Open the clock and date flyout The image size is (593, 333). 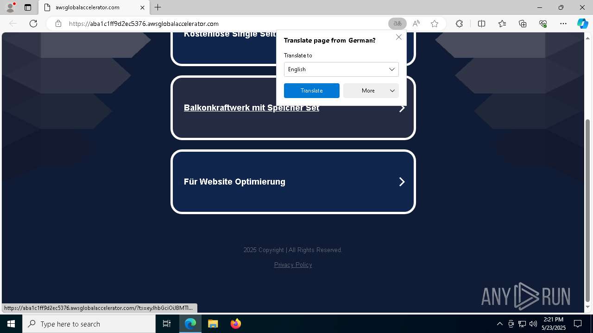coord(554,324)
